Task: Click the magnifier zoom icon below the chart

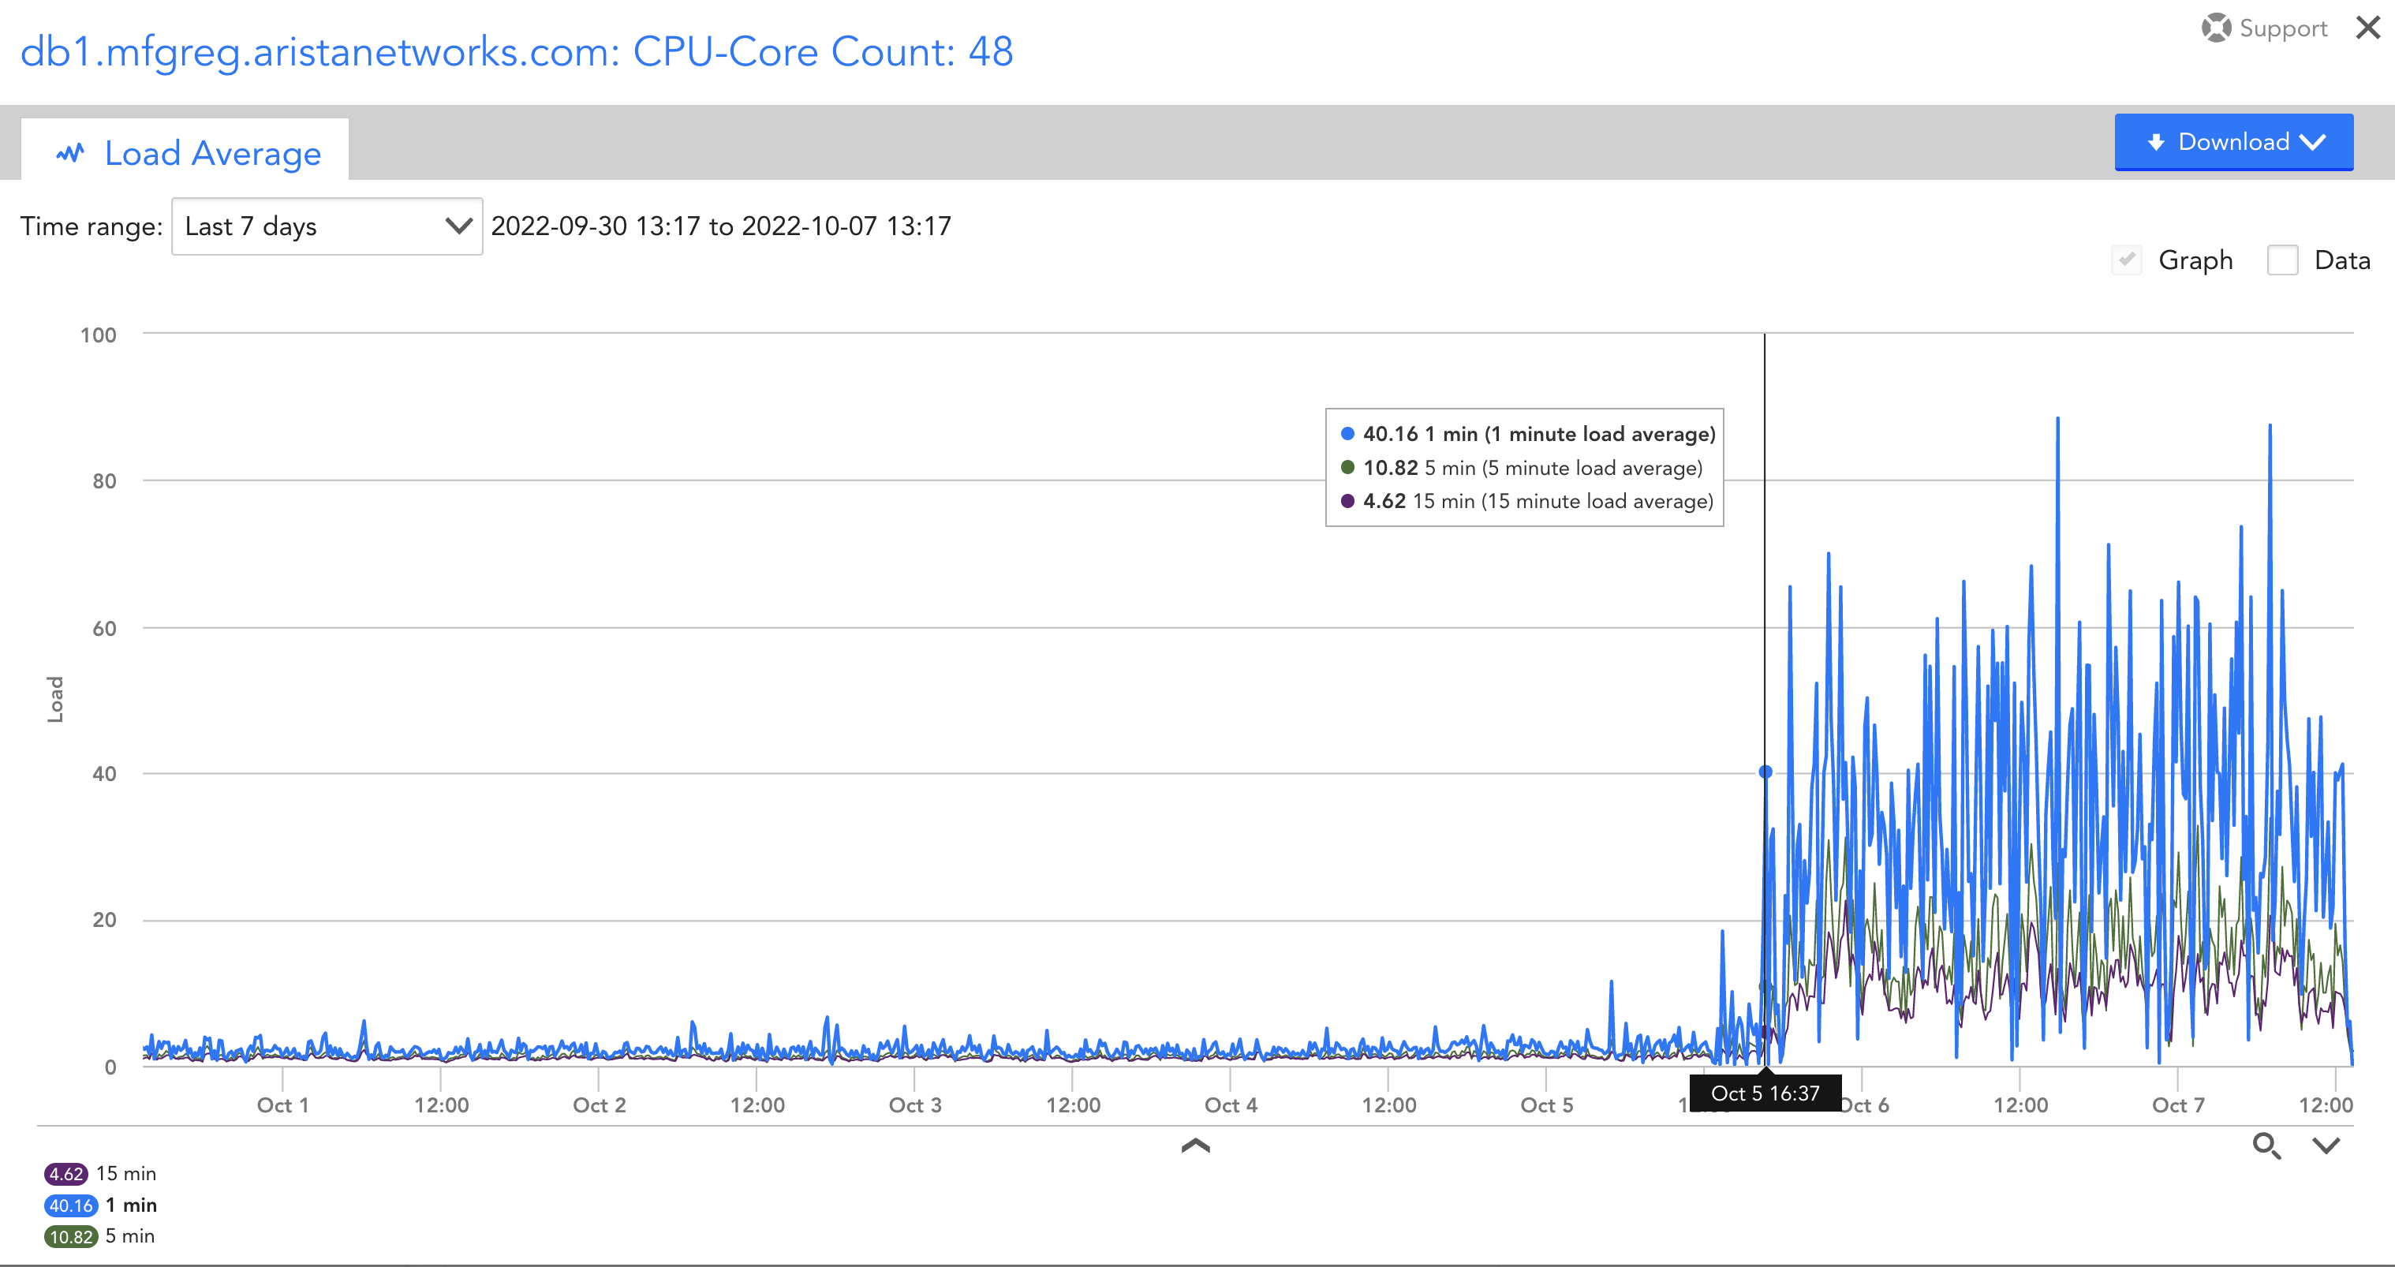Action: point(2266,1146)
